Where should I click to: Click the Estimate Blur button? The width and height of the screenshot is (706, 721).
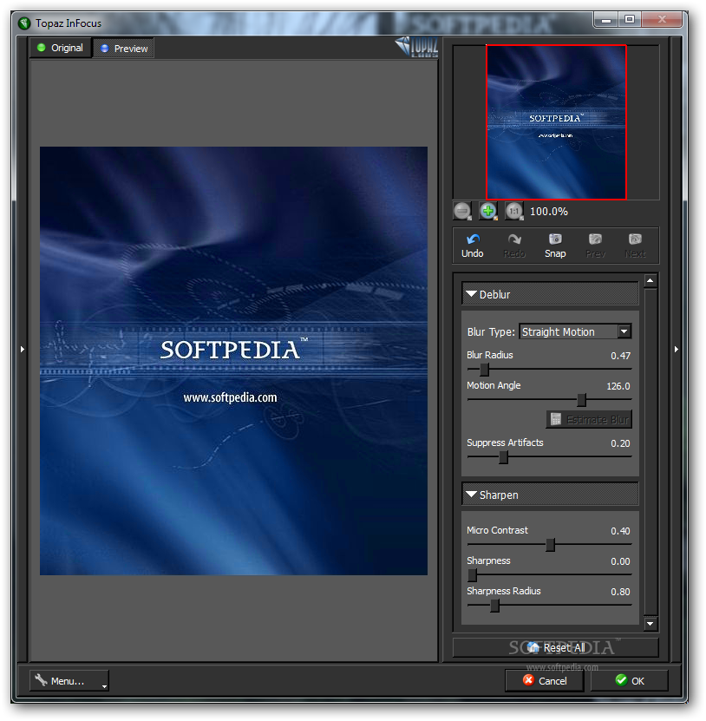pos(589,419)
